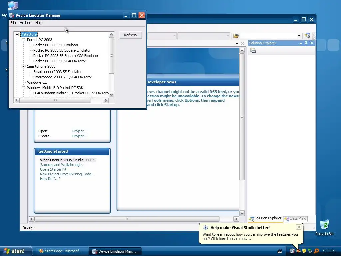Open the Recycle Bin desktop icon
341x256 pixels.
coord(324,227)
